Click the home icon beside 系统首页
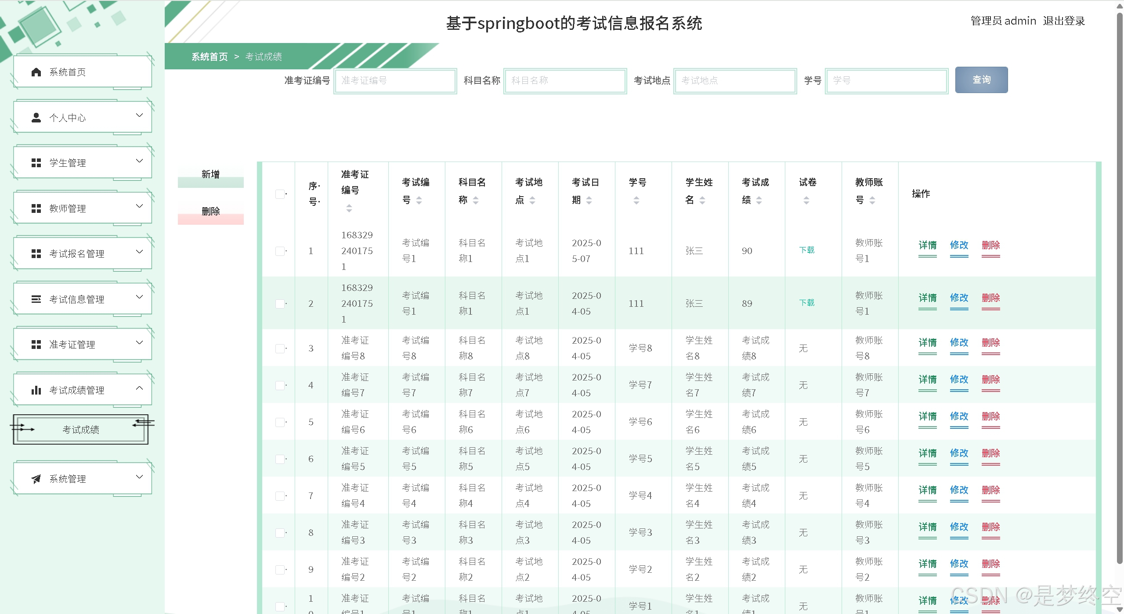This screenshot has width=1124, height=614. click(36, 72)
